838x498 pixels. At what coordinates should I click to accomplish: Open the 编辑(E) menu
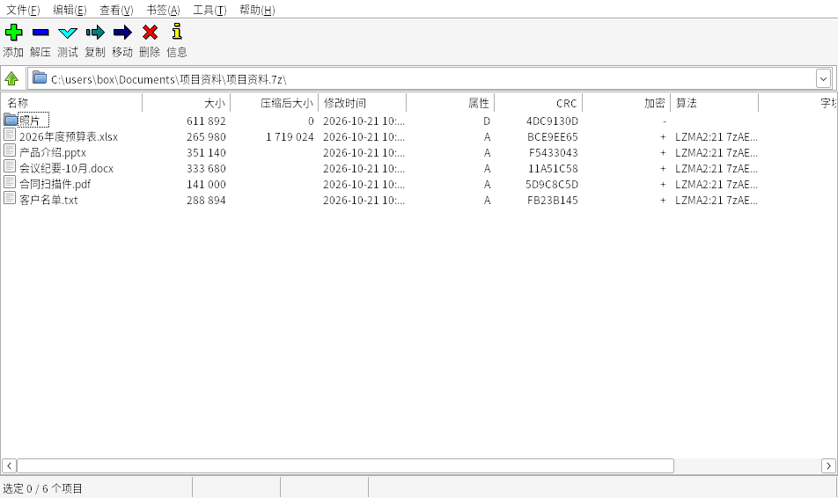[70, 11]
